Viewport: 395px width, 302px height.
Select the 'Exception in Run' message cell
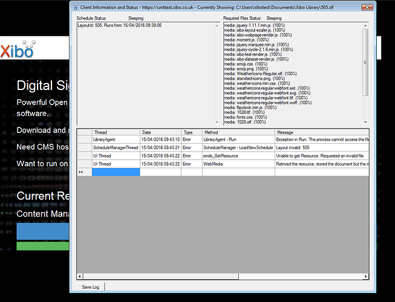(x=322, y=140)
